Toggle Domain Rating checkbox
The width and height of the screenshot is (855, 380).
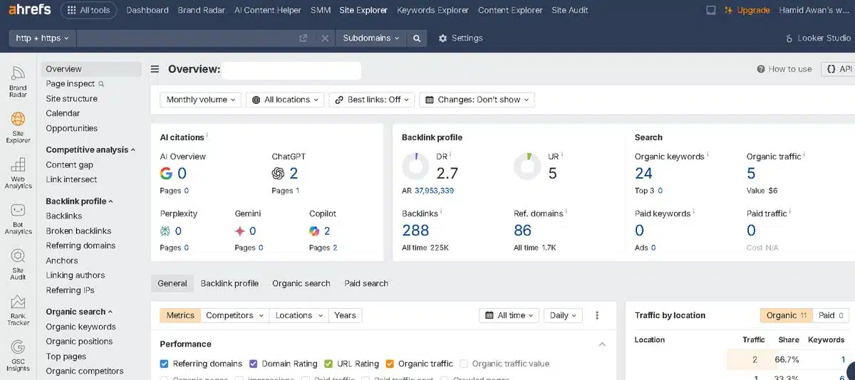[253, 364]
